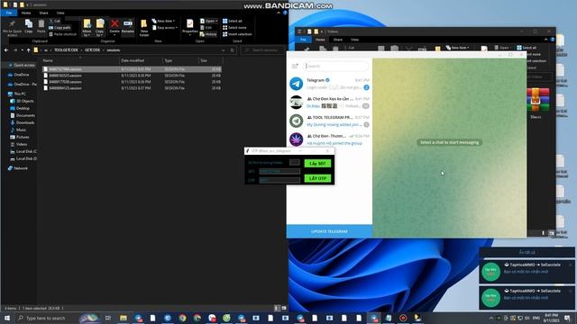Screen dimensions: 577x324
Task: Click the Search sessions box
Action: (x=263, y=50)
